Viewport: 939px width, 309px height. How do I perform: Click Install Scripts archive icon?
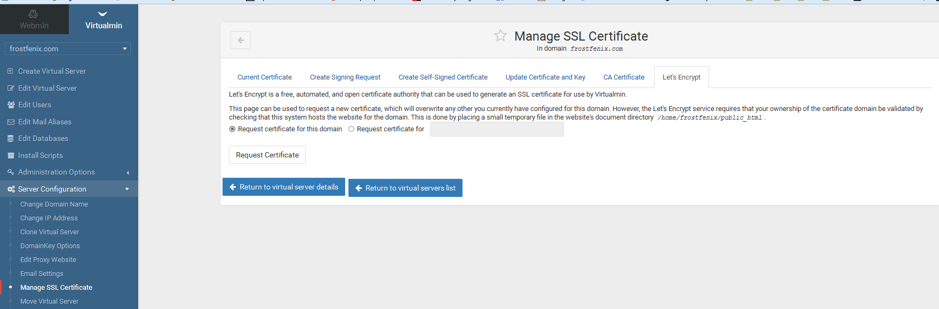pos(11,155)
